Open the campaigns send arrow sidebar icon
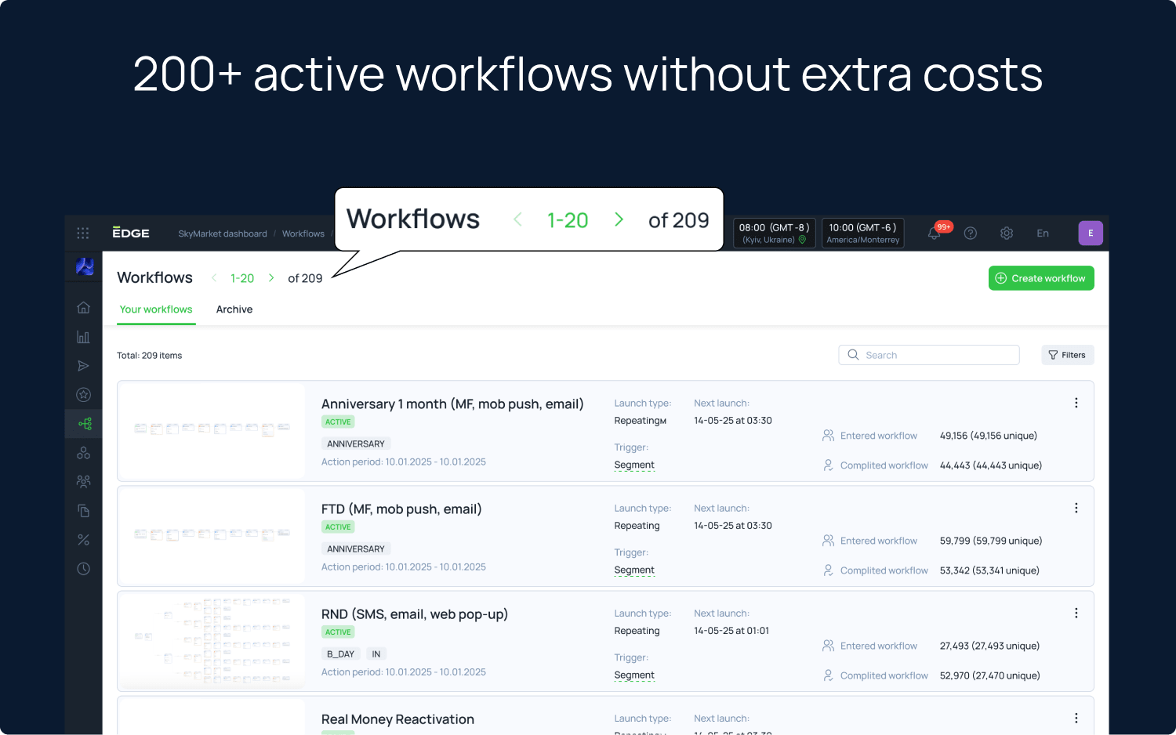The width and height of the screenshot is (1176, 735). pyautogui.click(x=84, y=366)
